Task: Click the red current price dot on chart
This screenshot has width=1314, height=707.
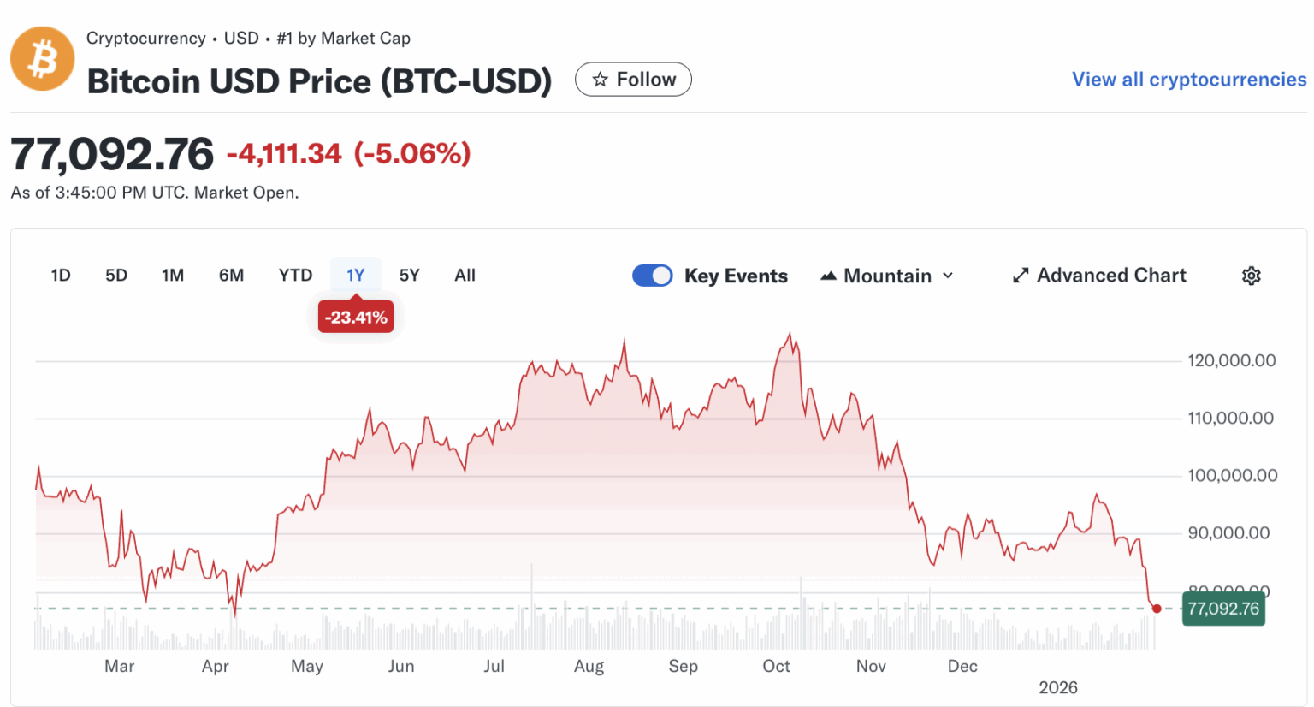Action: pyautogui.click(x=1157, y=609)
